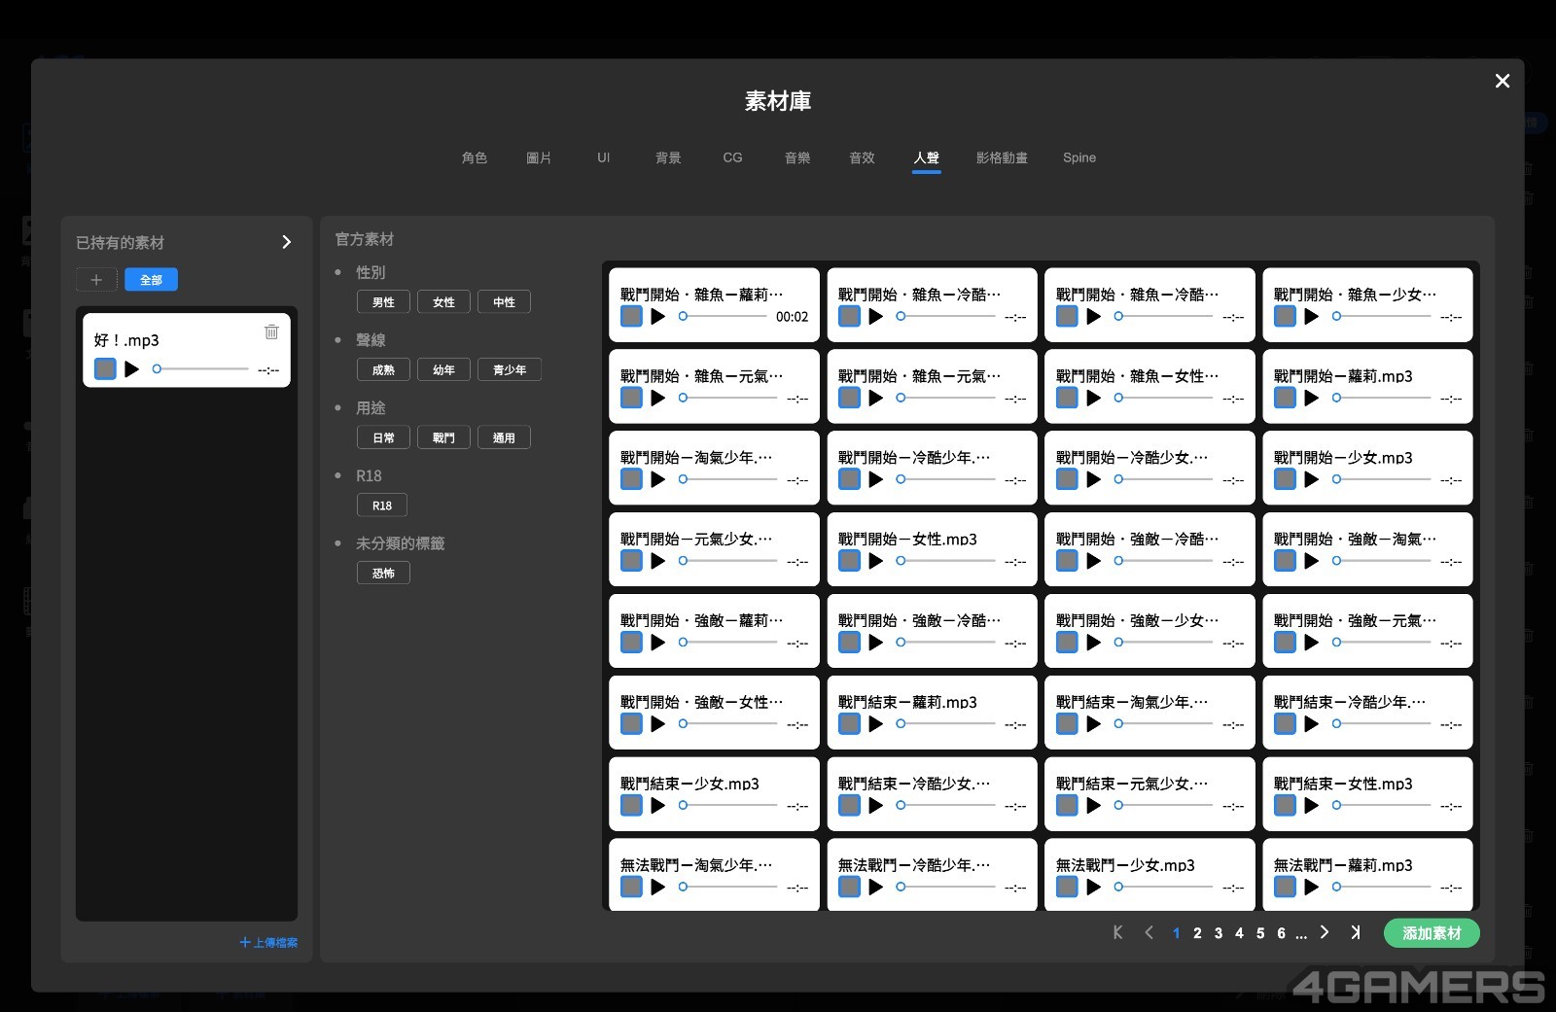Open the Spine tab
This screenshot has height=1012, width=1556.
pos(1079,157)
